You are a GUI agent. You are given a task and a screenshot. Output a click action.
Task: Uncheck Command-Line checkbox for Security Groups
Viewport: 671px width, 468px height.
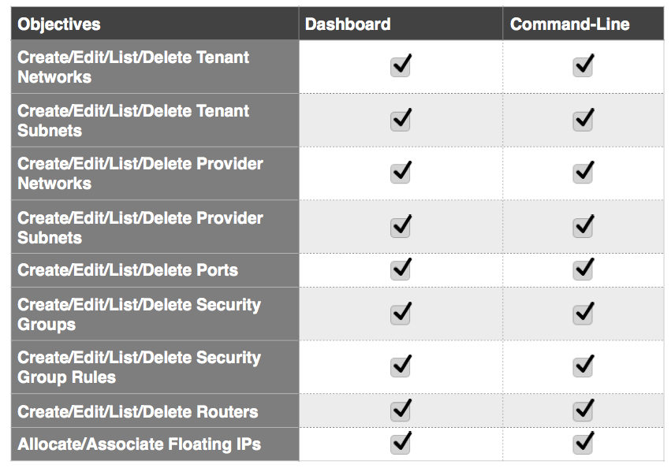click(x=583, y=314)
